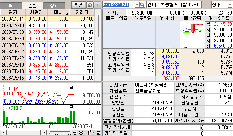
Task: Click 9,143.00 price in 2023/05/15 row
Action: point(37,78)
